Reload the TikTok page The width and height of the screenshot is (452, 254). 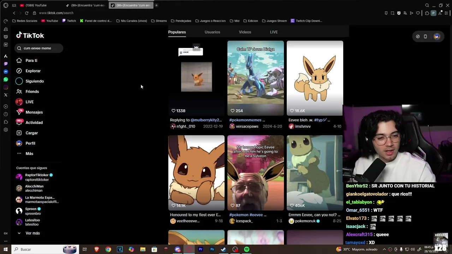coord(26,13)
